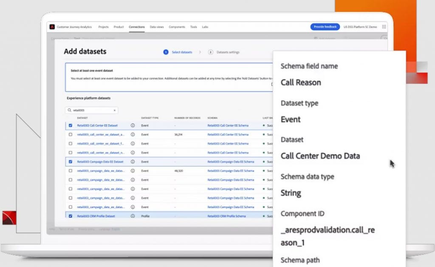Open the retail003_call_center_ee_dataset_f link
435x267 pixels.
[x=100, y=144]
